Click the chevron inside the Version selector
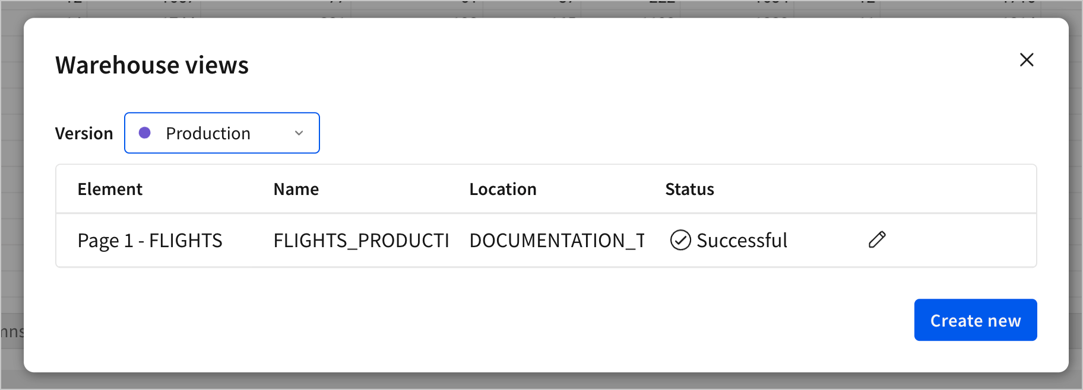 (x=299, y=133)
